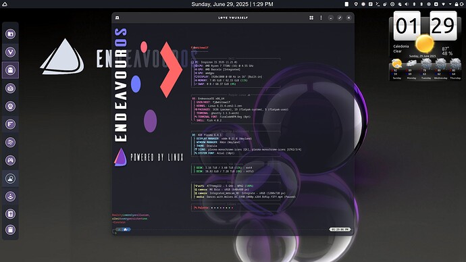
Task: Click the 'POWERED BY LINUX' logo text
Action: tap(157, 157)
